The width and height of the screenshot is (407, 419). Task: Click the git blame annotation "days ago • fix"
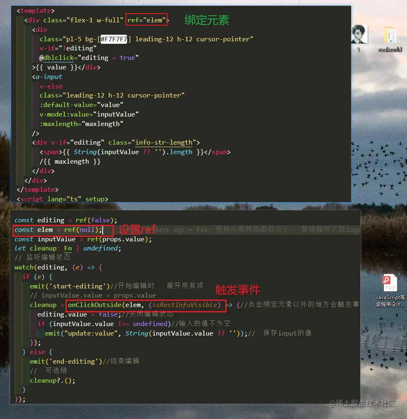click(183, 230)
